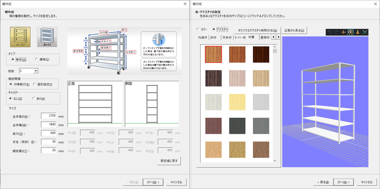Screen dimensions: 380x189
Task: Select the オープン shelf type icon
Action: click(x=20, y=37)
